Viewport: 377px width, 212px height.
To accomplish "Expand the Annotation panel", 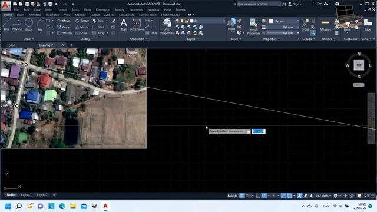I will [138, 39].
